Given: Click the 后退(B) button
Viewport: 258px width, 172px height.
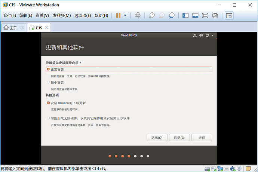Looking at the screenshot, I should pyautogui.click(x=179, y=138).
